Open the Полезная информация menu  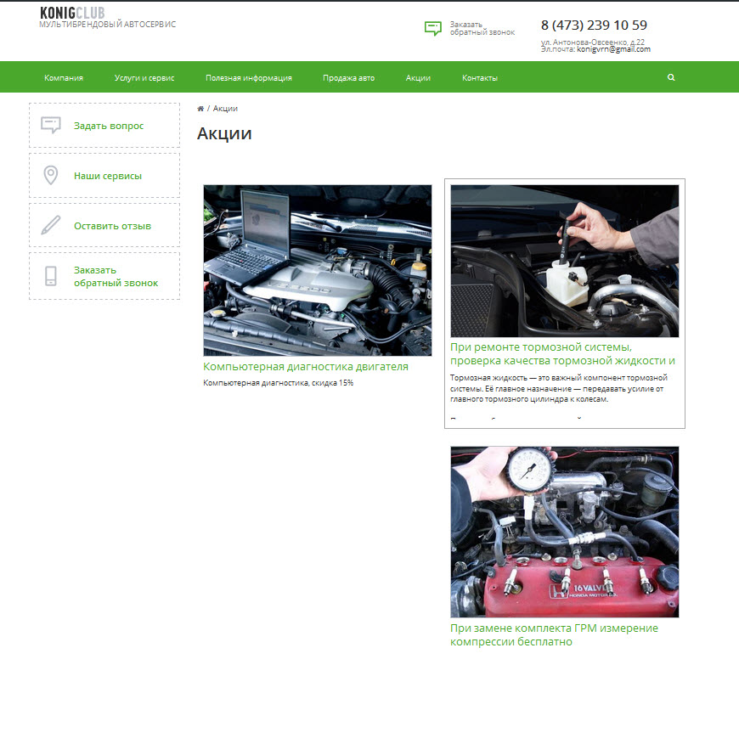pyautogui.click(x=248, y=78)
